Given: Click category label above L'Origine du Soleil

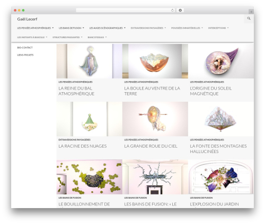Looking at the screenshot, I should [207, 82].
